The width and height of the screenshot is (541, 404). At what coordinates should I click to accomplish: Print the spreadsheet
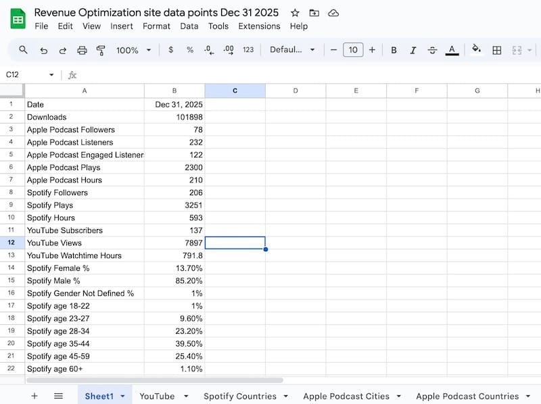[82, 50]
